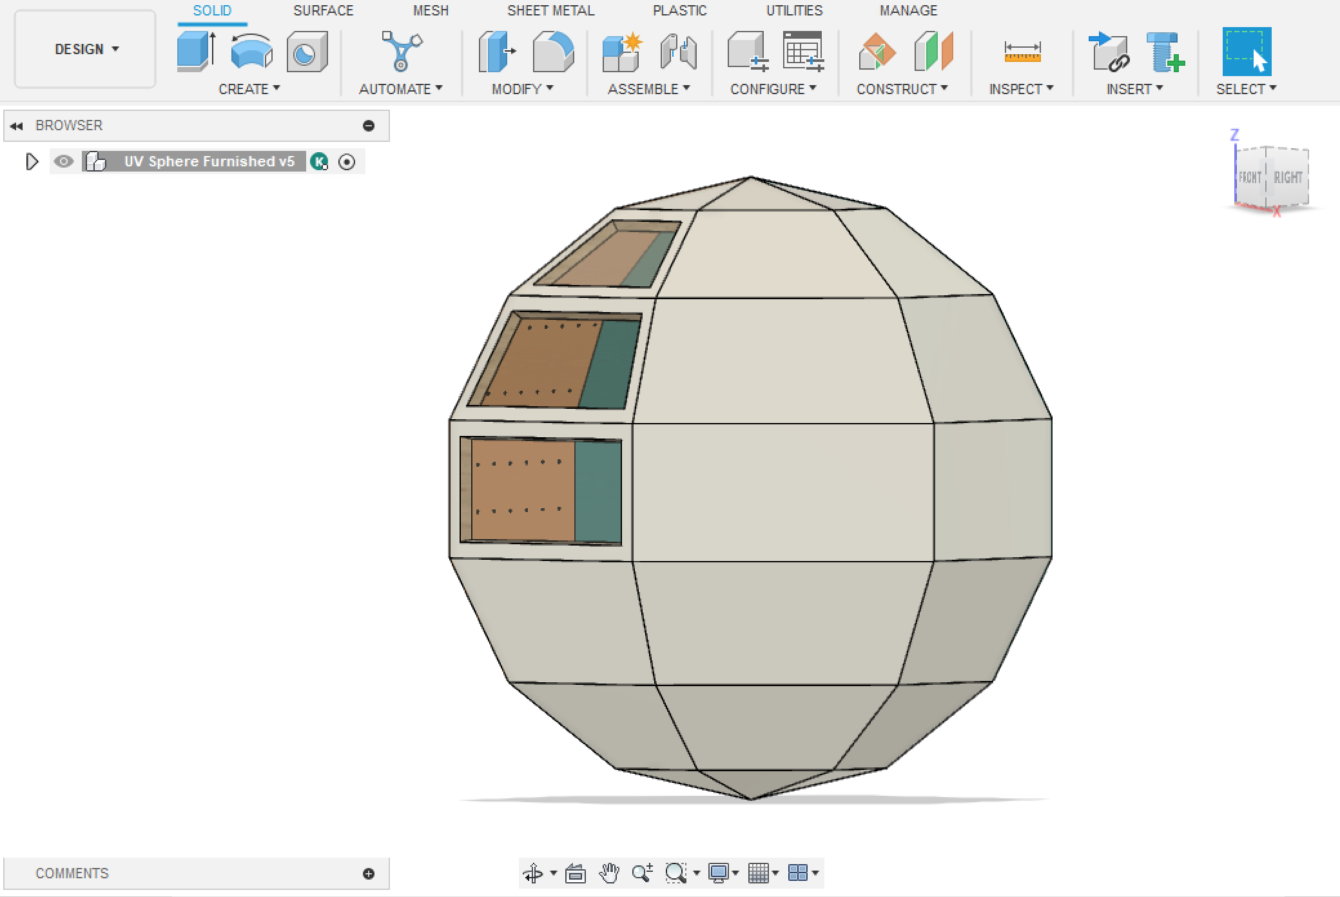1340x897 pixels.
Task: Select the Pan hand icon
Action: click(x=608, y=873)
